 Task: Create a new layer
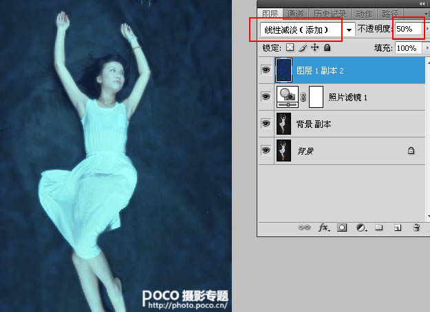pyautogui.click(x=398, y=227)
